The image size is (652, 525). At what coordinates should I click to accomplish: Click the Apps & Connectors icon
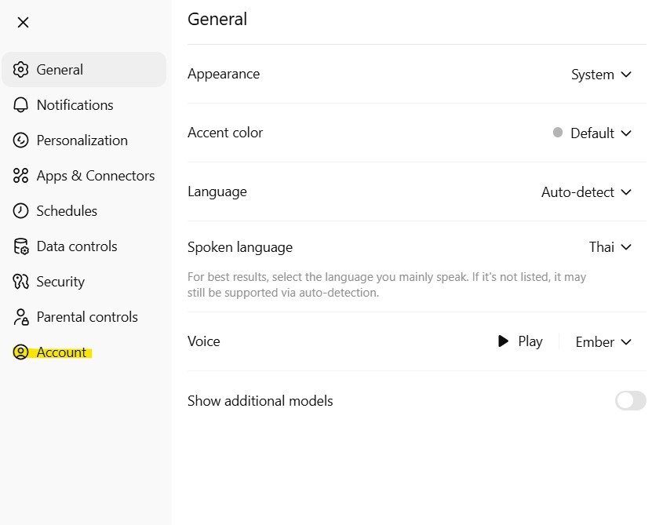click(20, 176)
